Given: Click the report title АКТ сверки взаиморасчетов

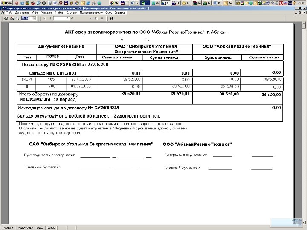Looking at the screenshot, I should click(146, 32).
